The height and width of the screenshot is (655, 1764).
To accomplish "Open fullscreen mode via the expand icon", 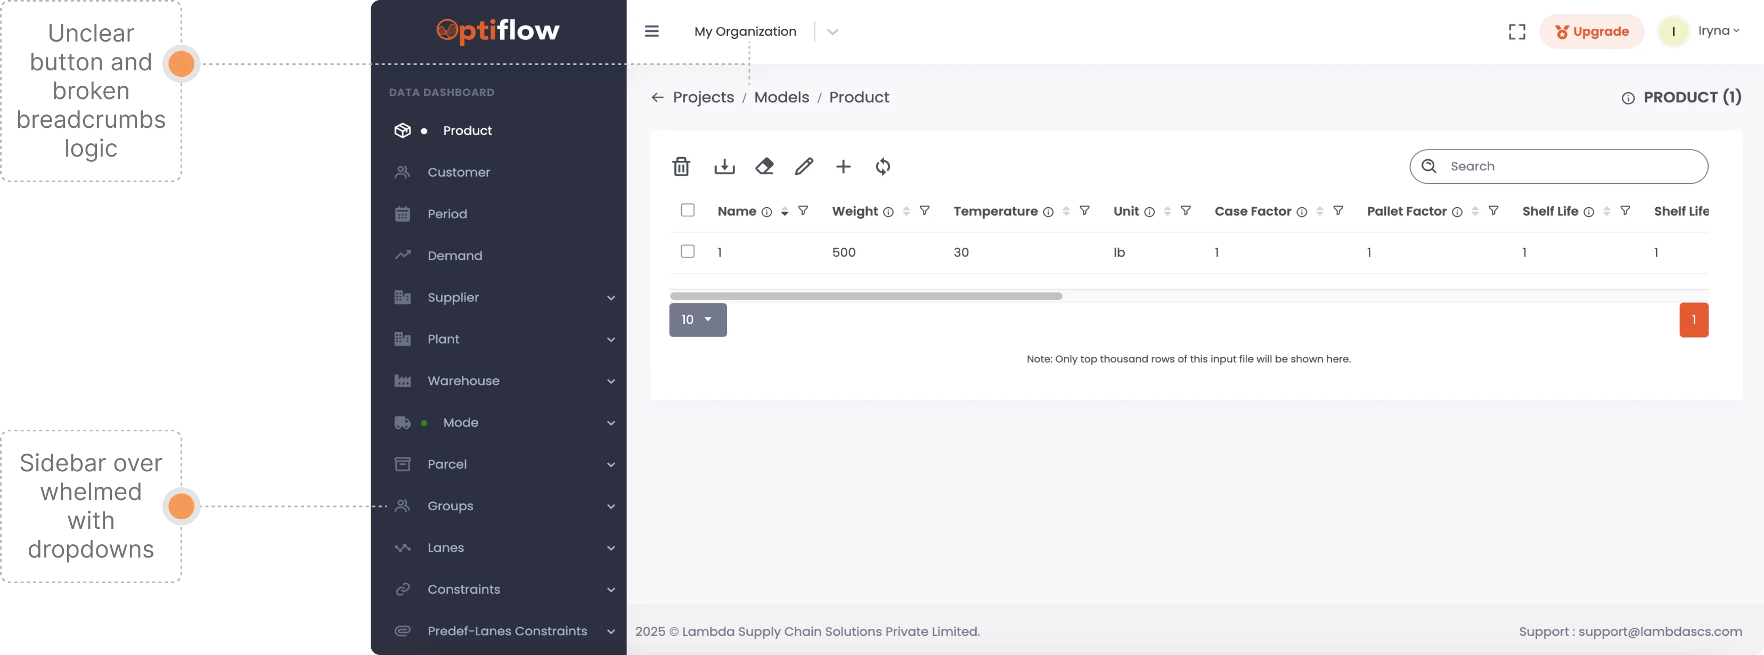I will (x=1517, y=31).
